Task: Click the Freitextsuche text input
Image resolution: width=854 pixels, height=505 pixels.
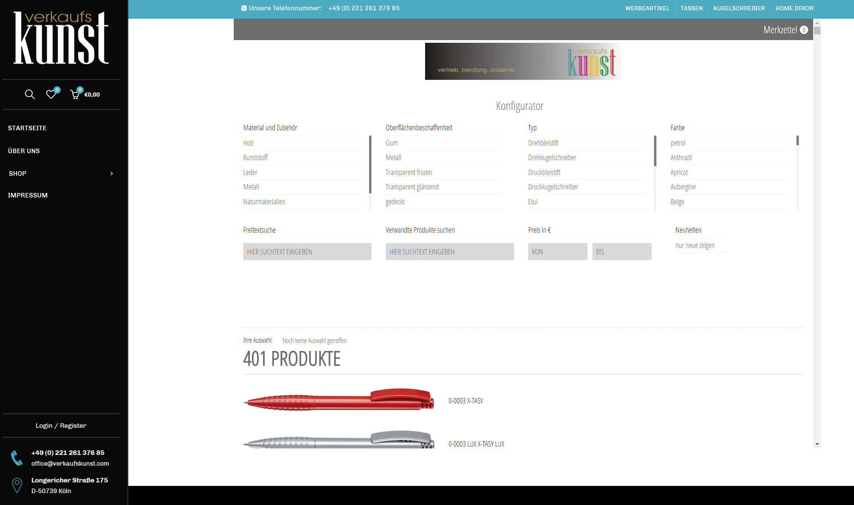Action: coord(307,252)
